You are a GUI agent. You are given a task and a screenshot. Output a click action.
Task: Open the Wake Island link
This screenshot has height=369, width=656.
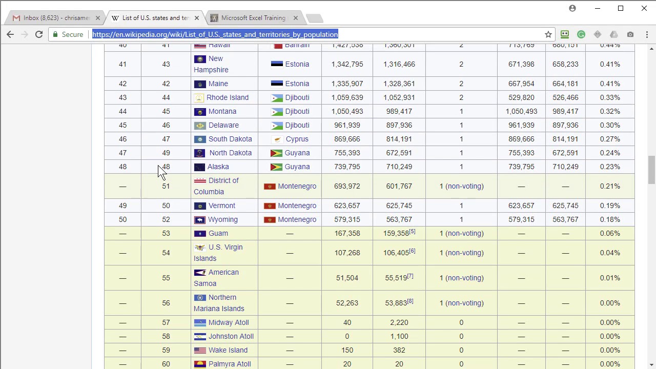pyautogui.click(x=228, y=350)
